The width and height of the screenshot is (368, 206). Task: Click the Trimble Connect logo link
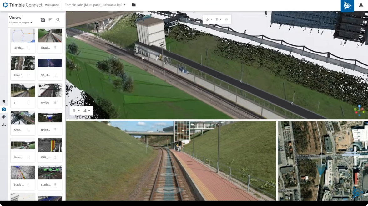pyautogui.click(x=23, y=5)
